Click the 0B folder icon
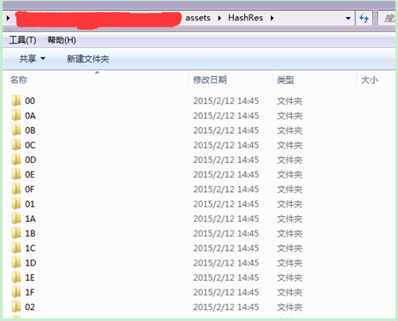This screenshot has height=321, width=398. [x=16, y=130]
